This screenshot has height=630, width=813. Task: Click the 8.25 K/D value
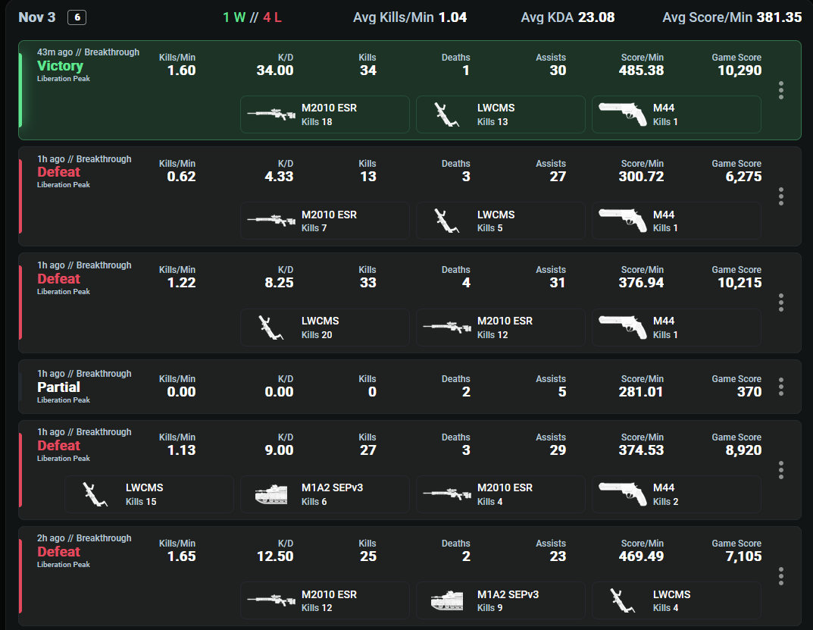pyautogui.click(x=279, y=283)
